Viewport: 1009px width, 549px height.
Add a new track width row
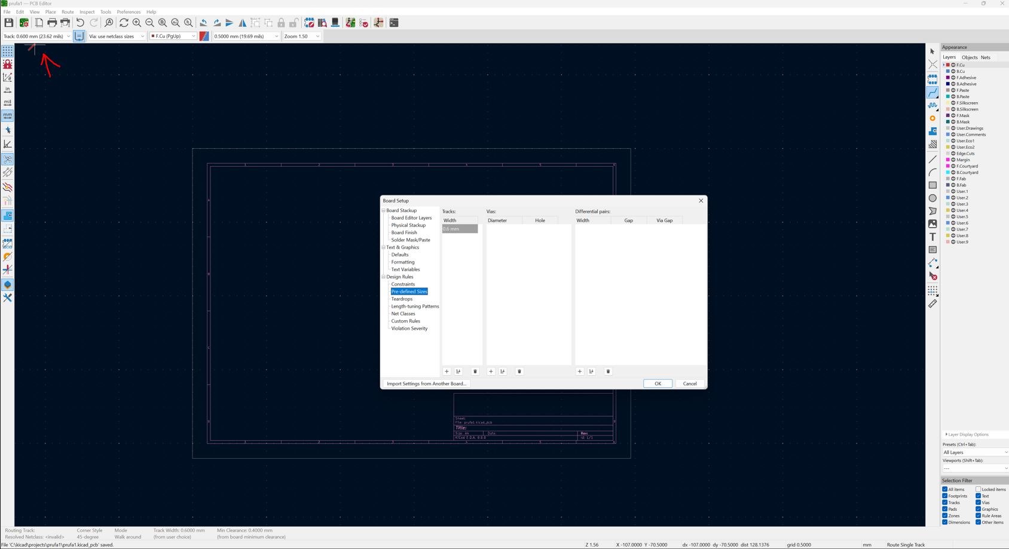point(447,372)
